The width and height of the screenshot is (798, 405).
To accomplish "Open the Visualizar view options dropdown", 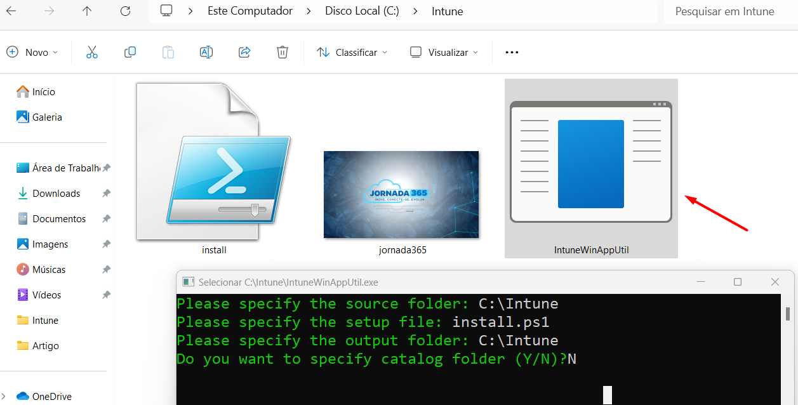I will point(443,51).
